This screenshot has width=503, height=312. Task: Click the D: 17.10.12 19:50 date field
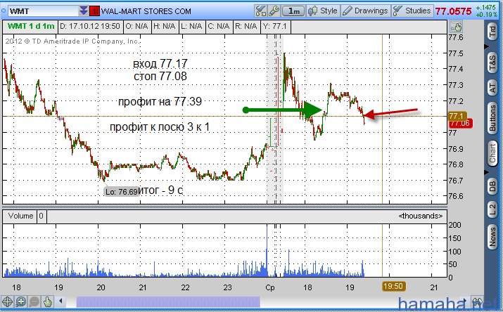[x=90, y=27]
